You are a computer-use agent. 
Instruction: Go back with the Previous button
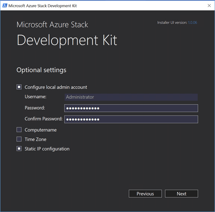coord(145,194)
